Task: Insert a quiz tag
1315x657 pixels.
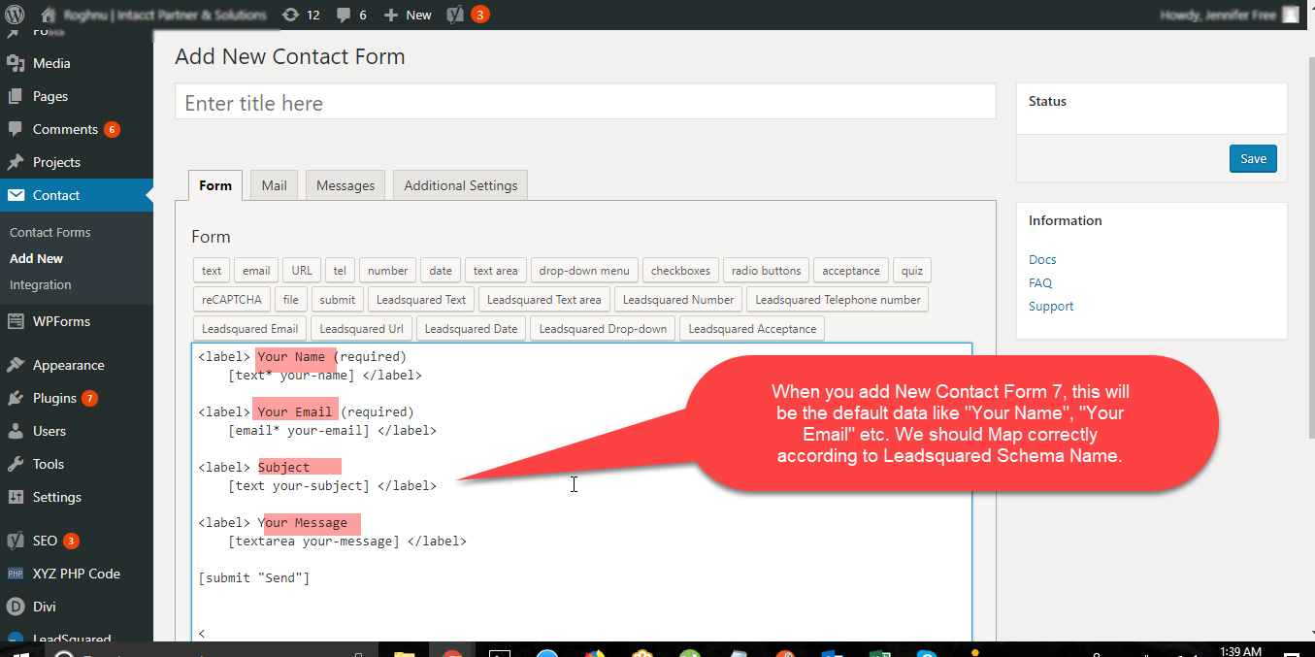Action: click(912, 271)
